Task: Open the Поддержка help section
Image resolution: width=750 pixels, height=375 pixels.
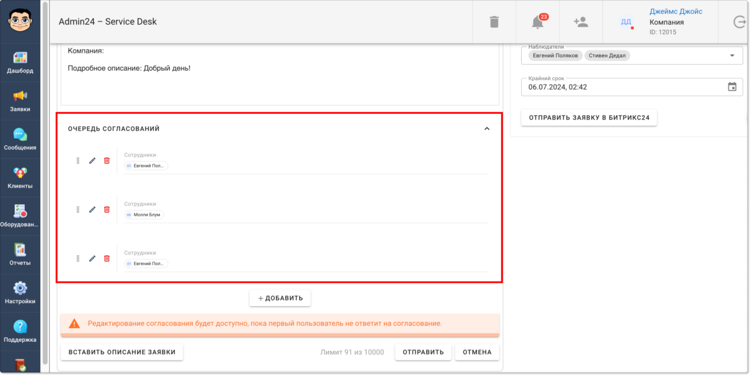Action: click(20, 332)
